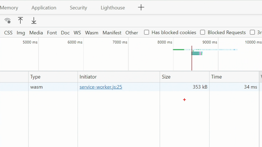This screenshot has height=147, width=262.
Task: Sort by the Size column header
Action: pyautogui.click(x=166, y=77)
